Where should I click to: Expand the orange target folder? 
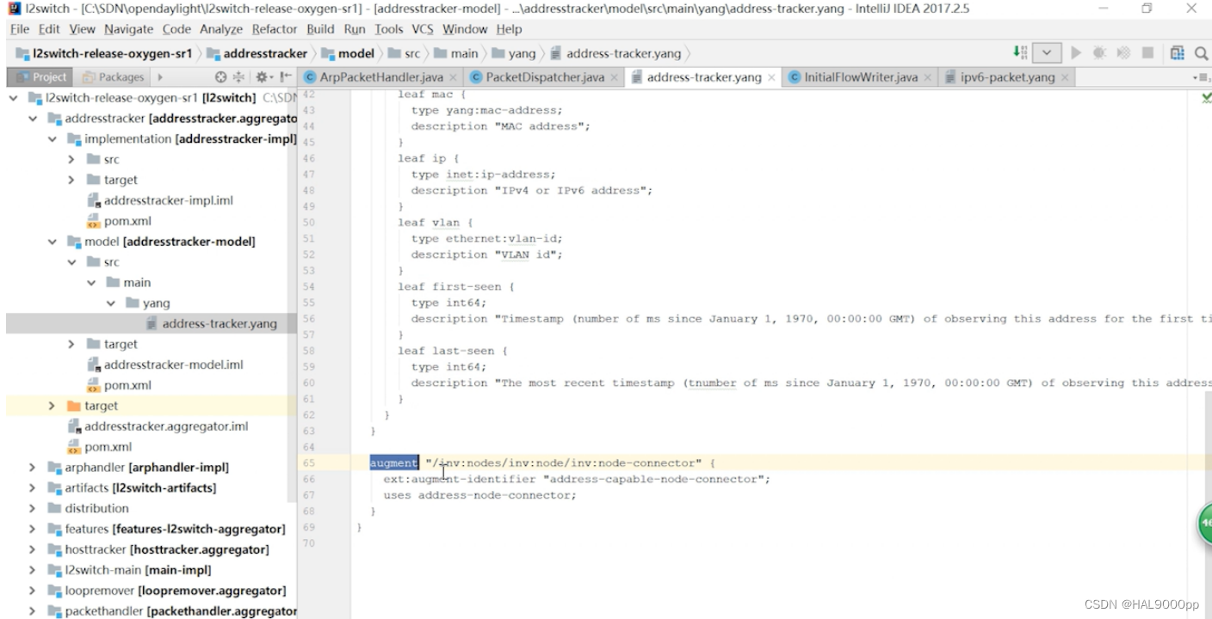[52, 406]
